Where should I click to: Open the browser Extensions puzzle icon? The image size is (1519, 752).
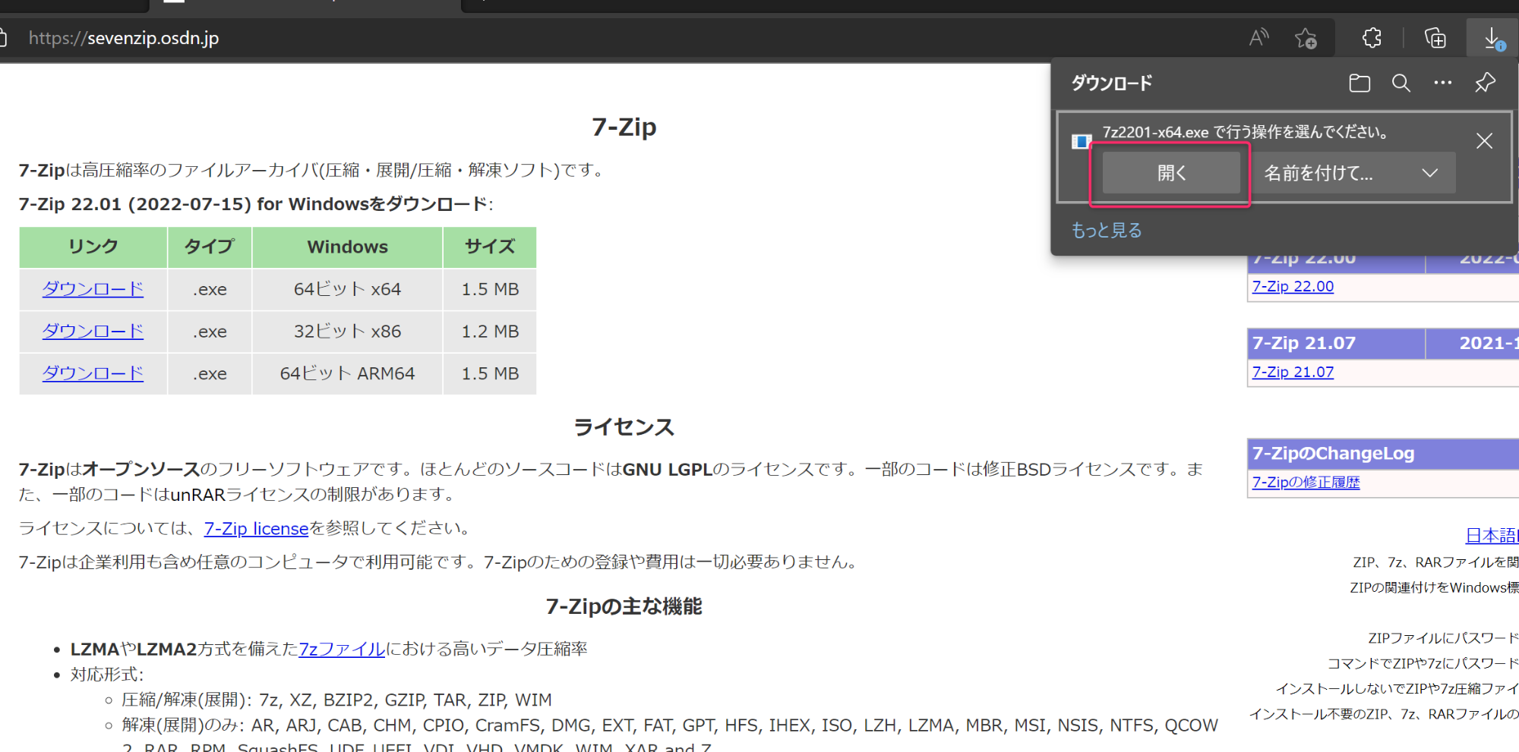(1372, 38)
